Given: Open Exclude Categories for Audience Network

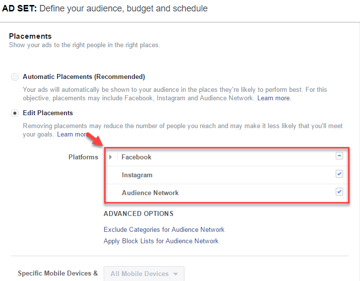Looking at the screenshot, I should tap(164, 229).
